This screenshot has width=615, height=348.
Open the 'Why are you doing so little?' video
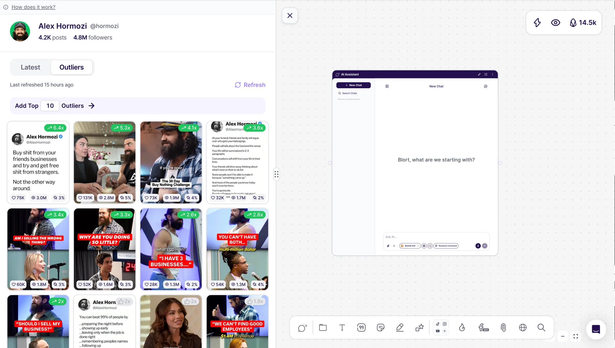[x=105, y=249]
